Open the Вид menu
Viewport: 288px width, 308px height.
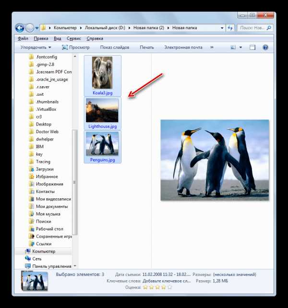pyautogui.click(x=57, y=38)
